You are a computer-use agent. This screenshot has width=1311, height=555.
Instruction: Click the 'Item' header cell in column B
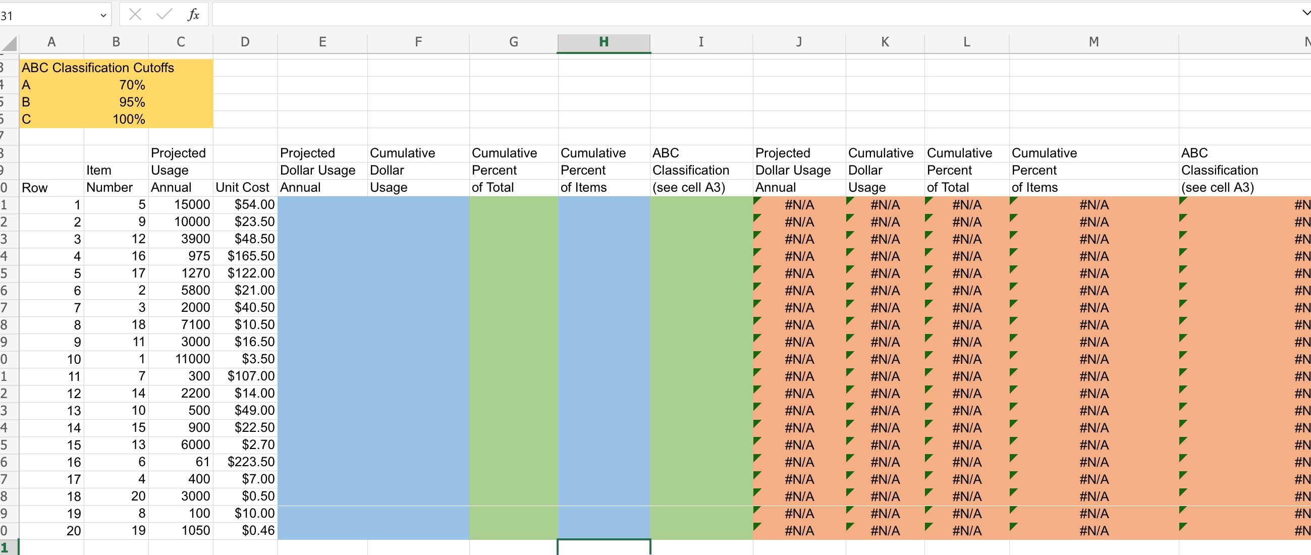tap(116, 170)
